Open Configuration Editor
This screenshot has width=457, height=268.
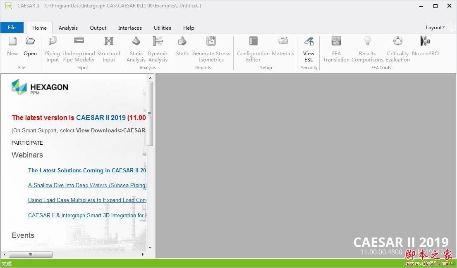[x=253, y=49]
